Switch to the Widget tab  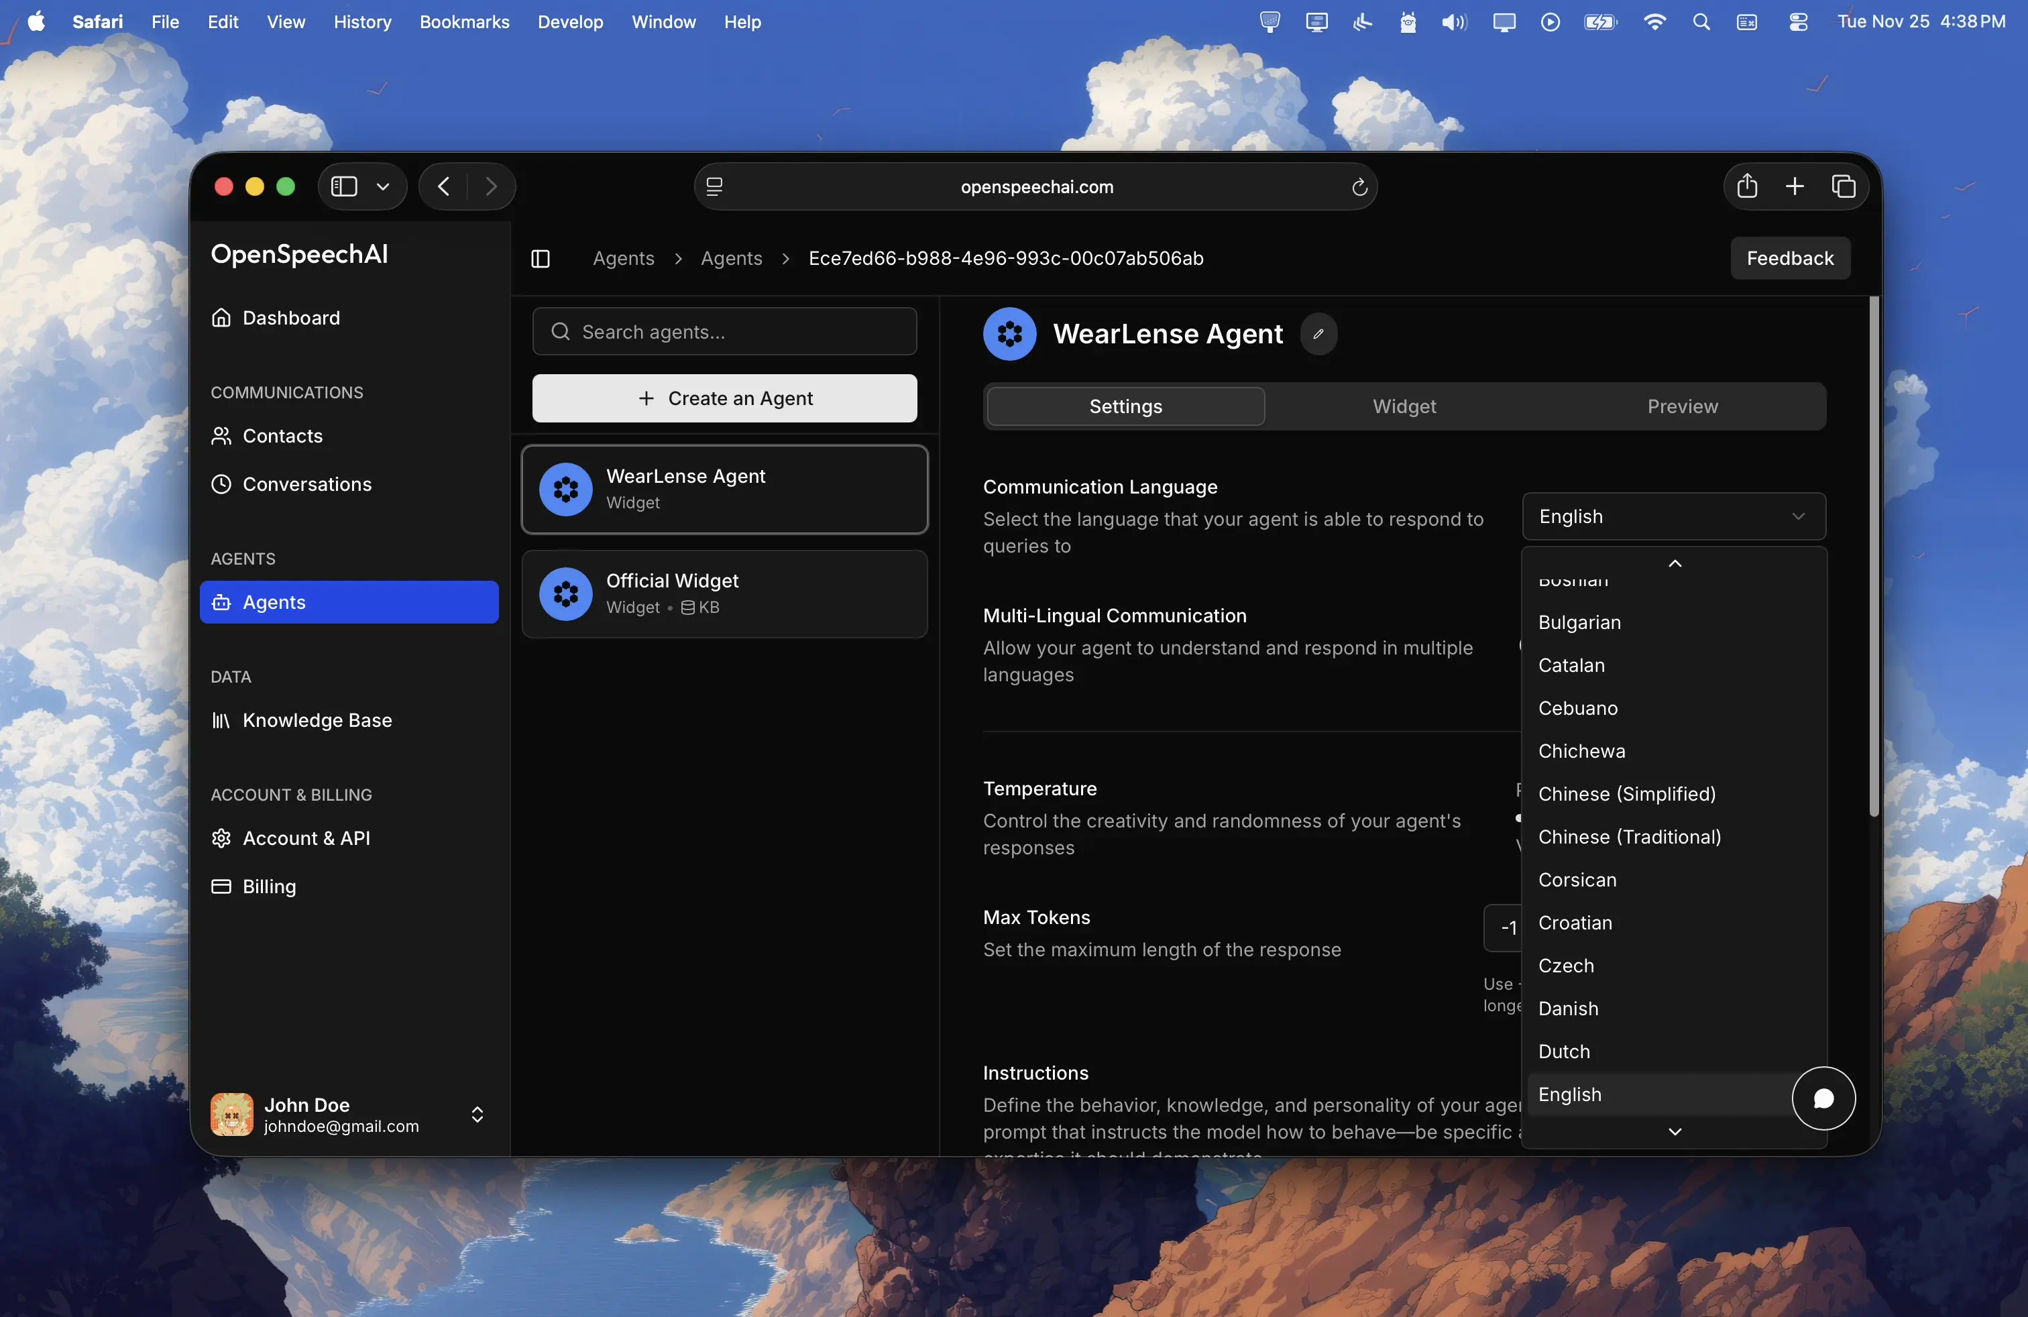tap(1404, 406)
